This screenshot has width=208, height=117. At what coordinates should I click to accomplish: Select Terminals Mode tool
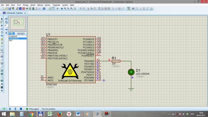click(x=2, y=43)
